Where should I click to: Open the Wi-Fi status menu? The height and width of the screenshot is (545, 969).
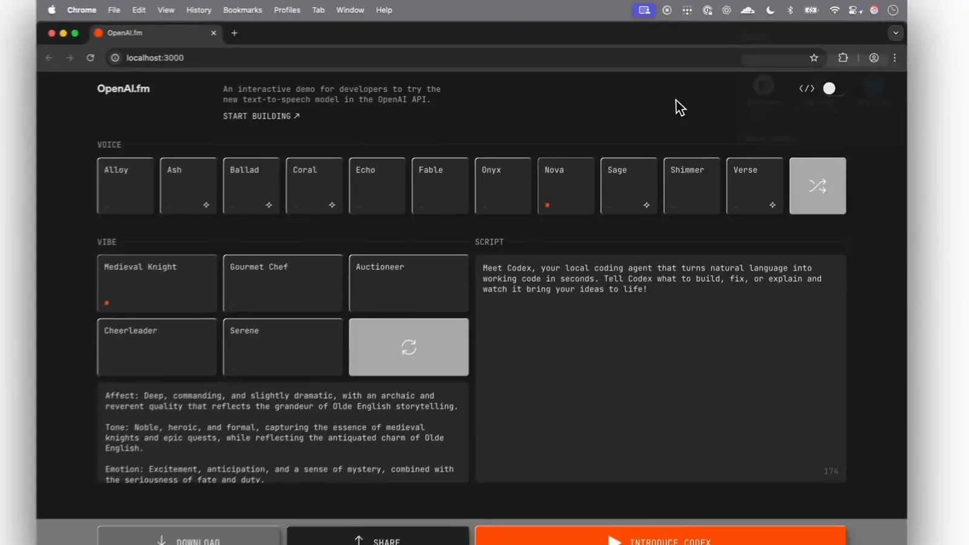[x=835, y=10]
